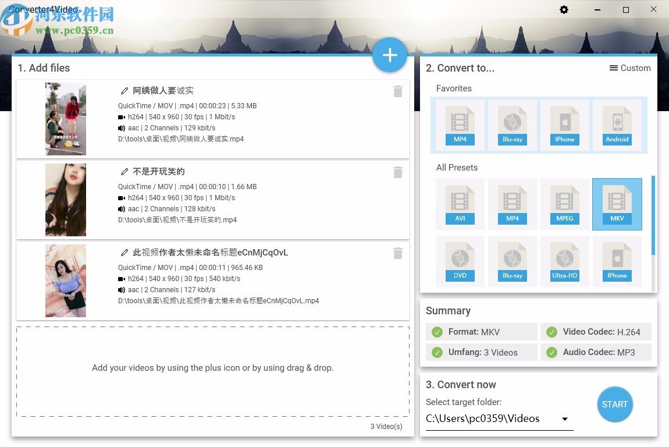Open the thumbnail of 此视频作者太懒未命名标题 video
The width and height of the screenshot is (669, 447).
tap(65, 281)
